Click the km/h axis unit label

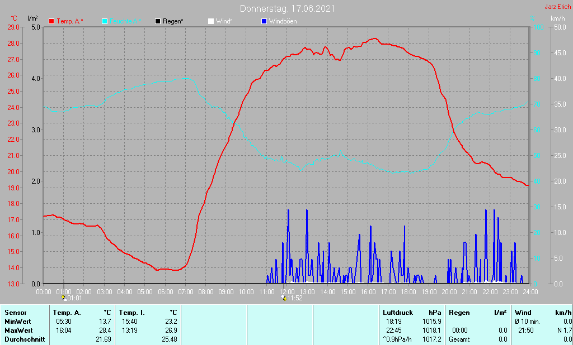[x=557, y=18]
